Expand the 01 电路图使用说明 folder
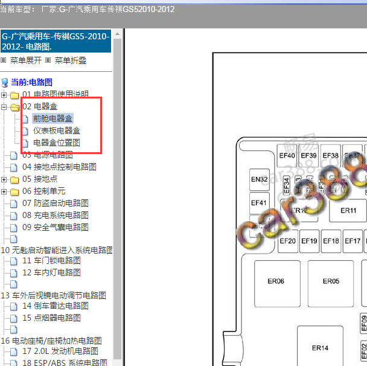The width and height of the screenshot is (367, 366). coord(4,95)
